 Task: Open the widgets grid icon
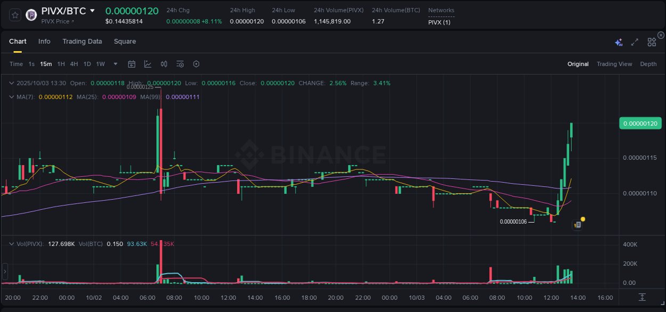(x=652, y=42)
